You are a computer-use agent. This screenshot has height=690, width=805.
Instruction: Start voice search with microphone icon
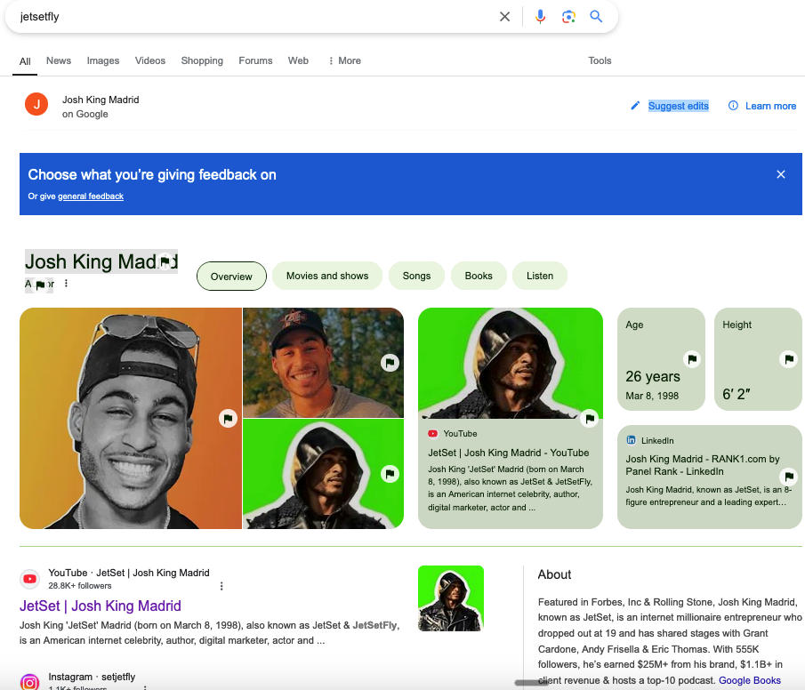point(540,17)
